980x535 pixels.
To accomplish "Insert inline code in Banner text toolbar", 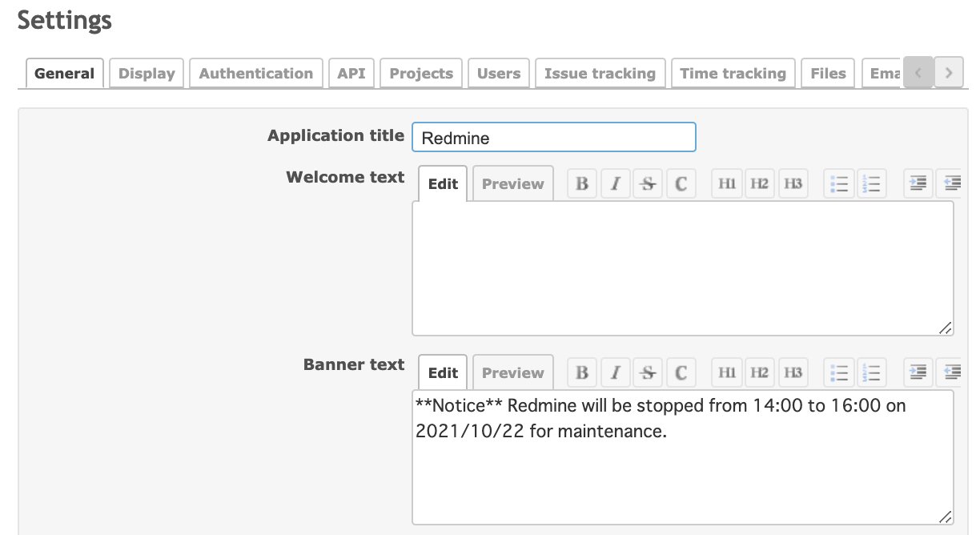I will [681, 373].
